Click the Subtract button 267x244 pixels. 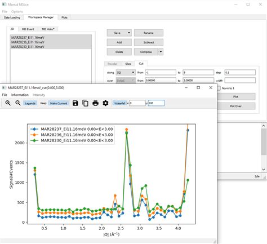[x=149, y=42]
